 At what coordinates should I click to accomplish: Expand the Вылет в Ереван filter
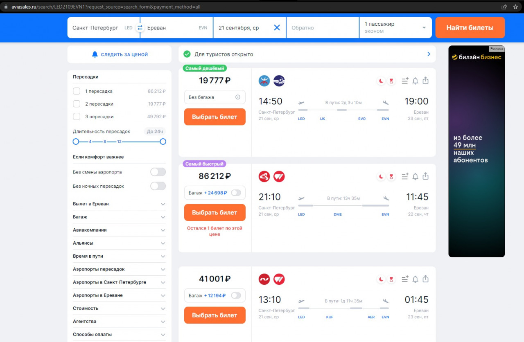pos(119,204)
